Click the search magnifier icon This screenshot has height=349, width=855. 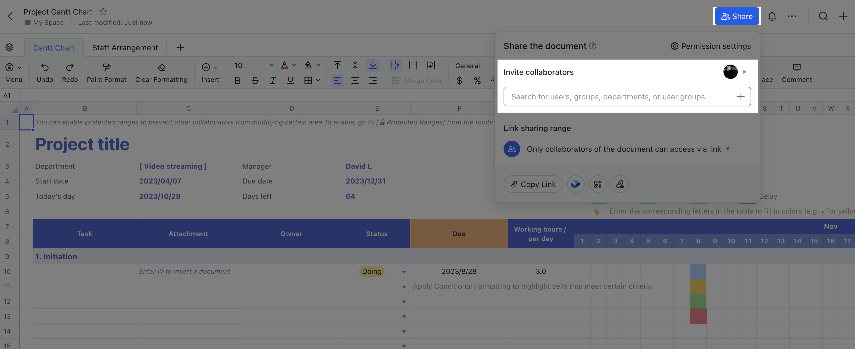tap(823, 16)
